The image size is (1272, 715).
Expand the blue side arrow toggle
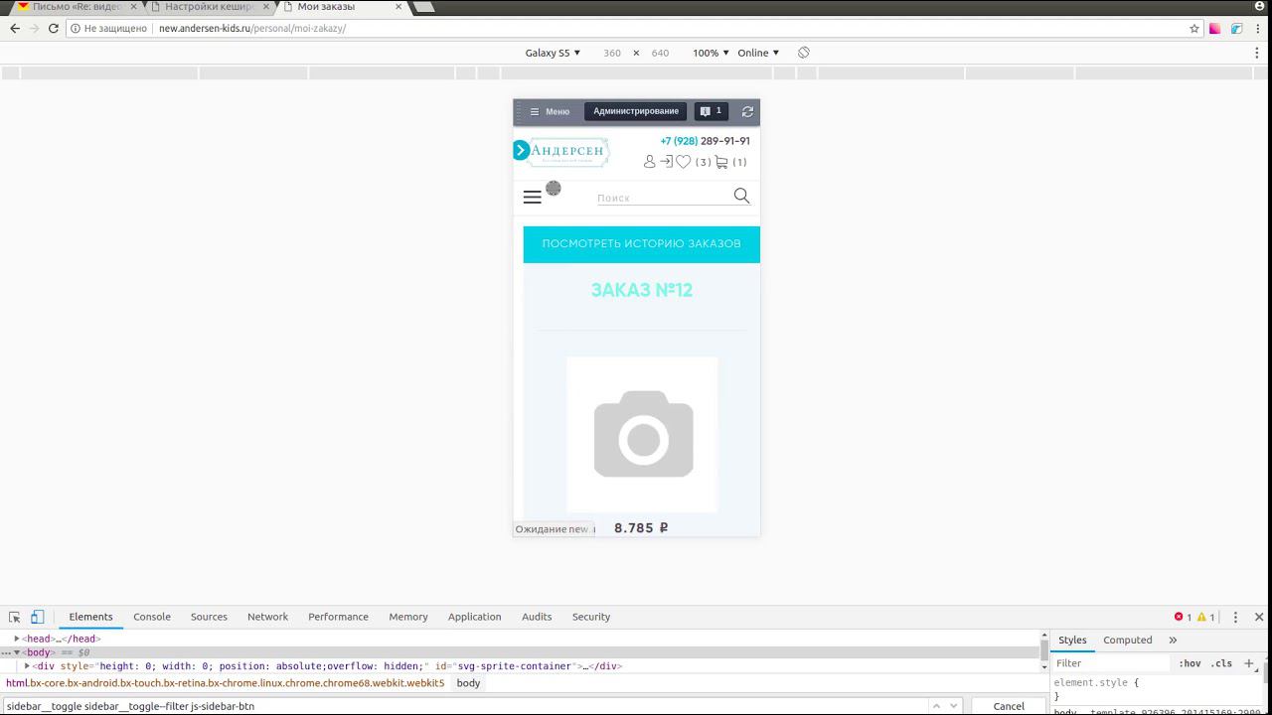pyautogui.click(x=521, y=150)
